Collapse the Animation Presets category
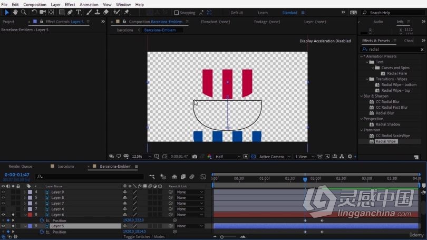Viewport: 427px width, 240px height. [x=362, y=56]
